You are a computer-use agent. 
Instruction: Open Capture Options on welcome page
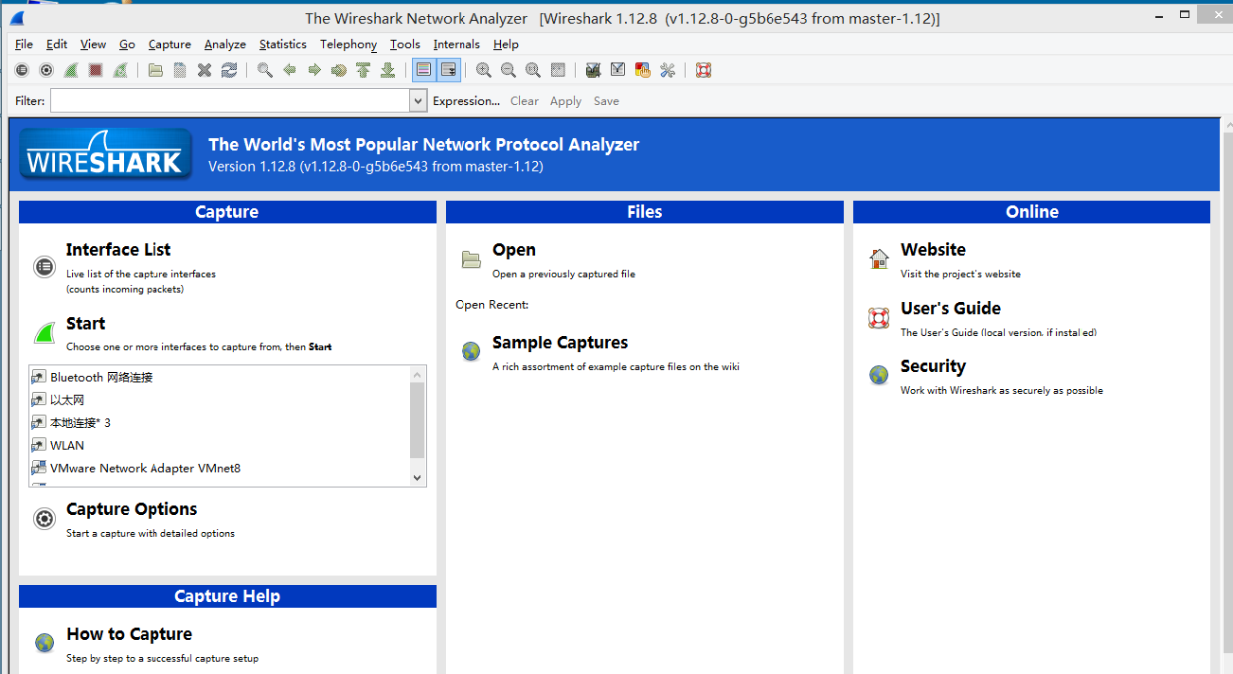[x=132, y=509]
